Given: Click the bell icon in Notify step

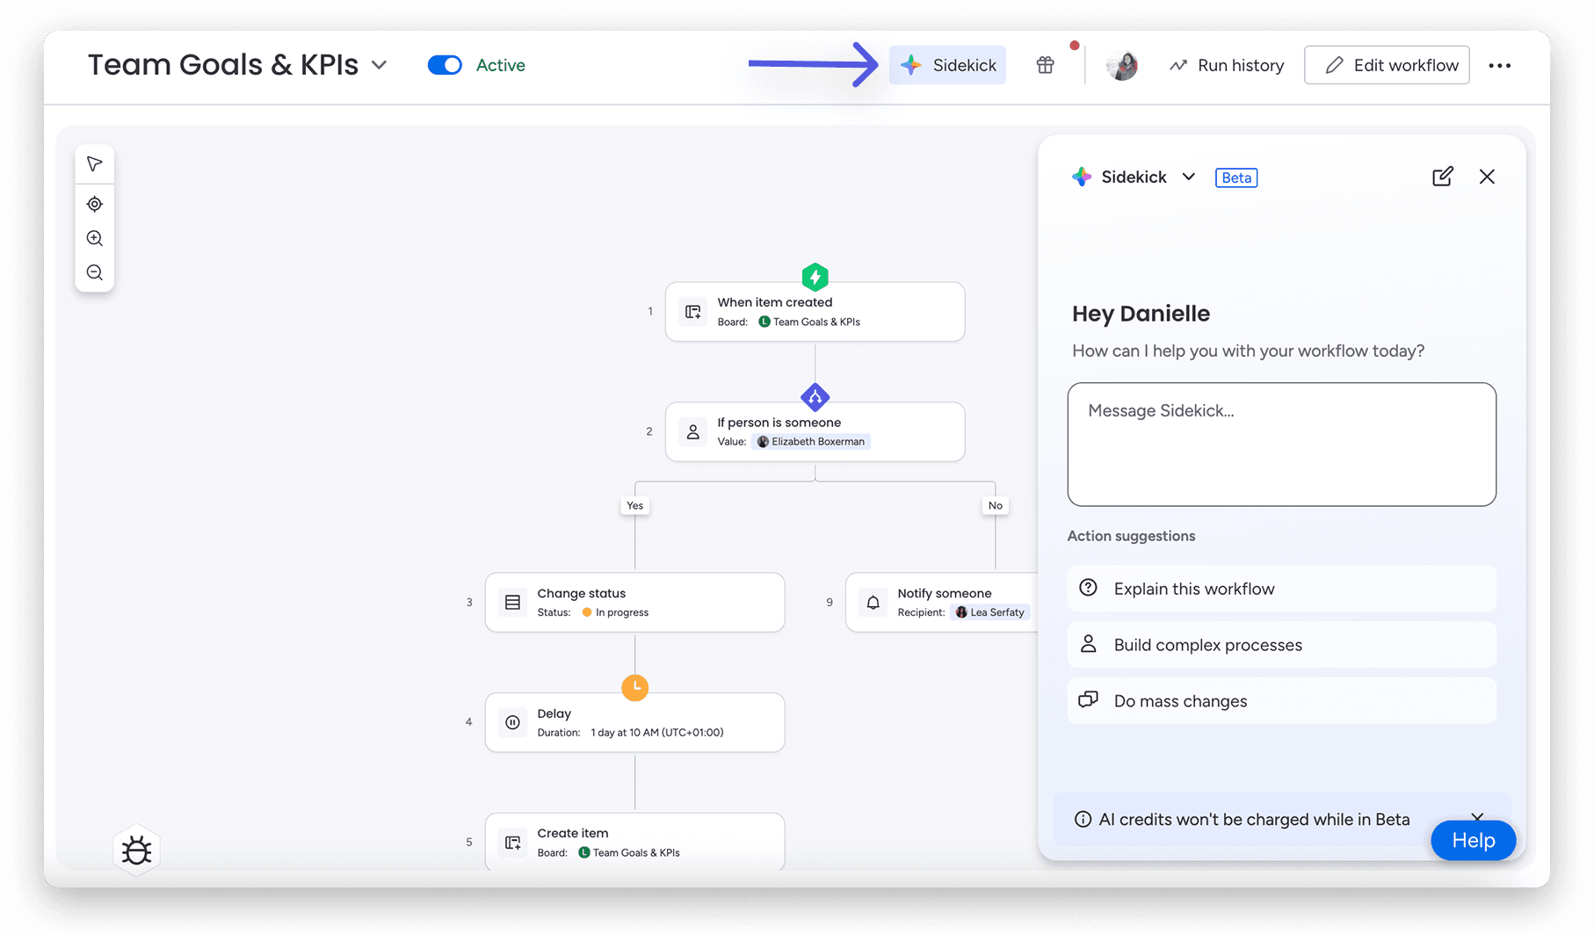Looking at the screenshot, I should coord(873,602).
